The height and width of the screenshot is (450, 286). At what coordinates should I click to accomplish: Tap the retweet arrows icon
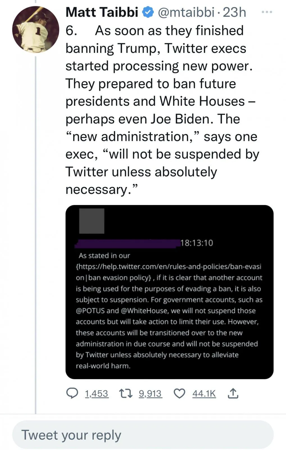126,393
